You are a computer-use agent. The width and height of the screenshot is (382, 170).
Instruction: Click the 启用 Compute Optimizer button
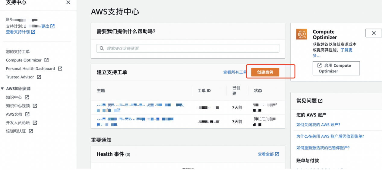point(336,68)
